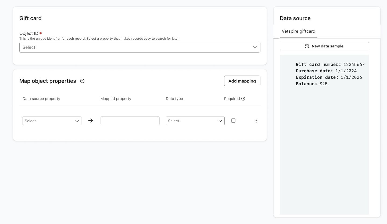Click the Data source property chevron arrow

pos(77,121)
